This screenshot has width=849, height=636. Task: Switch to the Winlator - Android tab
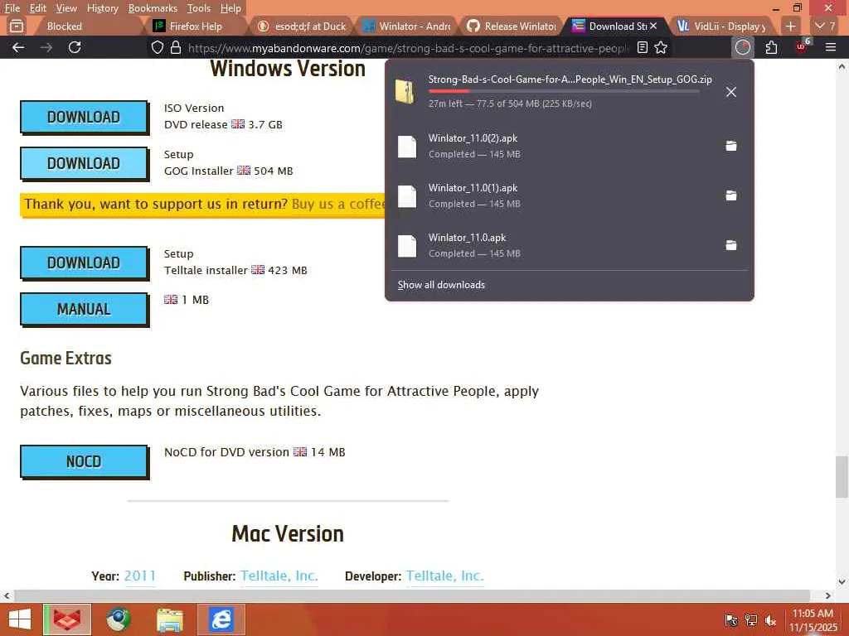pyautogui.click(x=407, y=26)
